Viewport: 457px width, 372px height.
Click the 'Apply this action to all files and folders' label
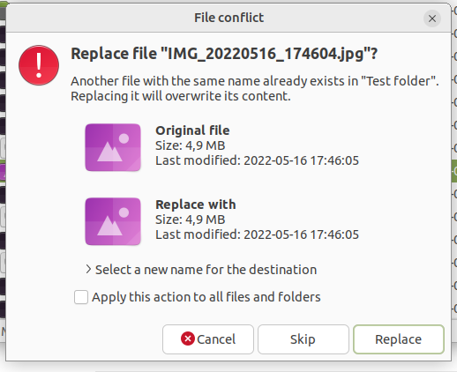click(x=206, y=297)
